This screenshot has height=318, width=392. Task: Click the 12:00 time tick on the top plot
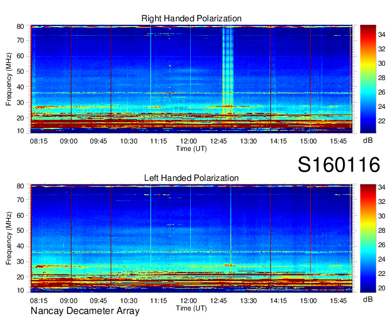pos(189,141)
